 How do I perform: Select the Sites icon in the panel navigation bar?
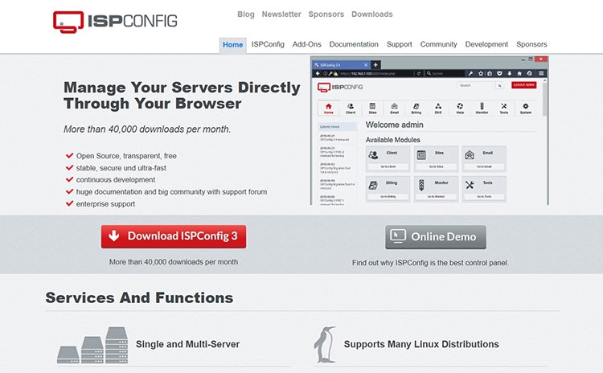click(x=372, y=108)
